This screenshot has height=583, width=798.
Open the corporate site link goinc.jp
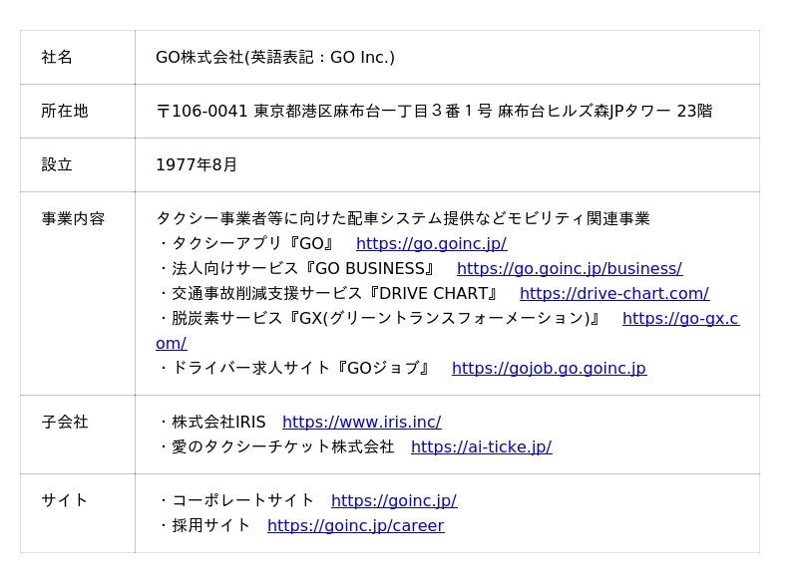click(393, 501)
